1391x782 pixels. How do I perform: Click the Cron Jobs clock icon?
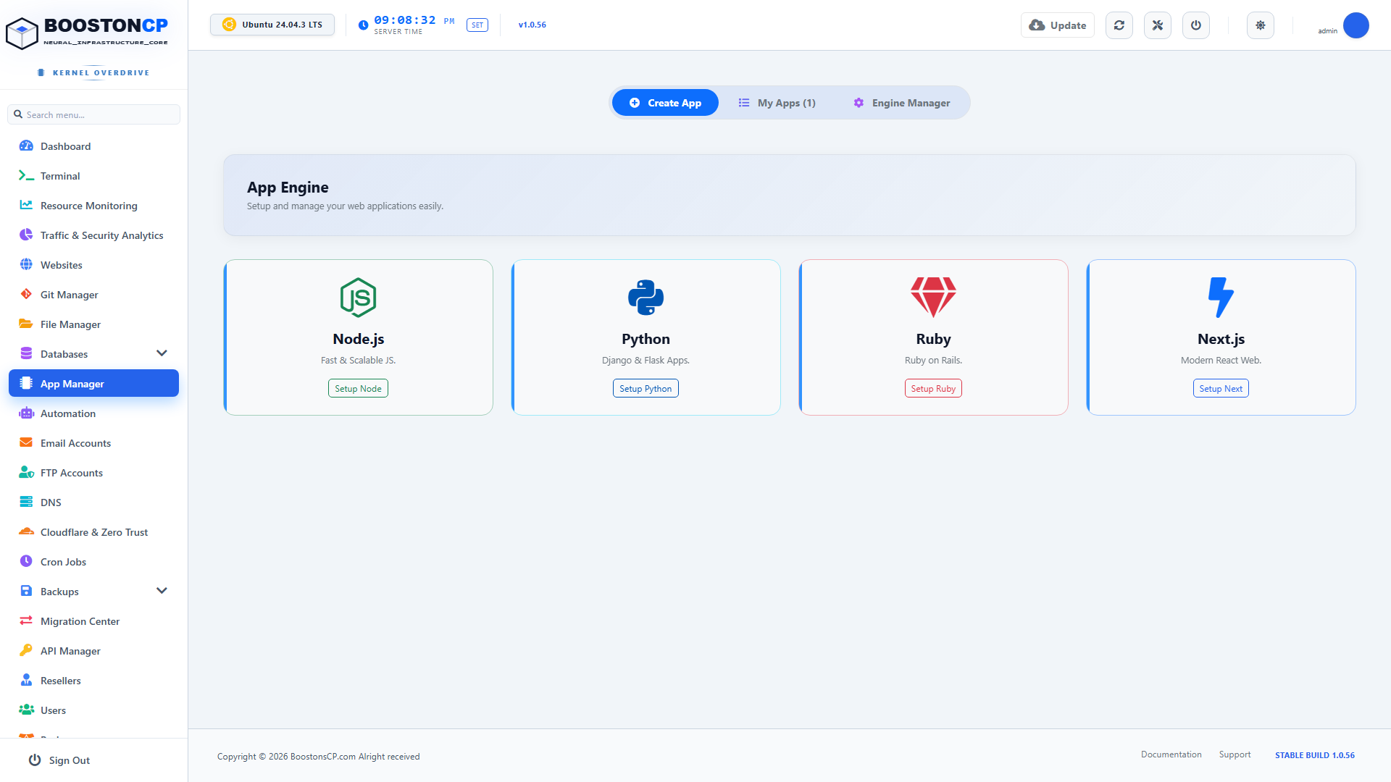[x=26, y=561]
